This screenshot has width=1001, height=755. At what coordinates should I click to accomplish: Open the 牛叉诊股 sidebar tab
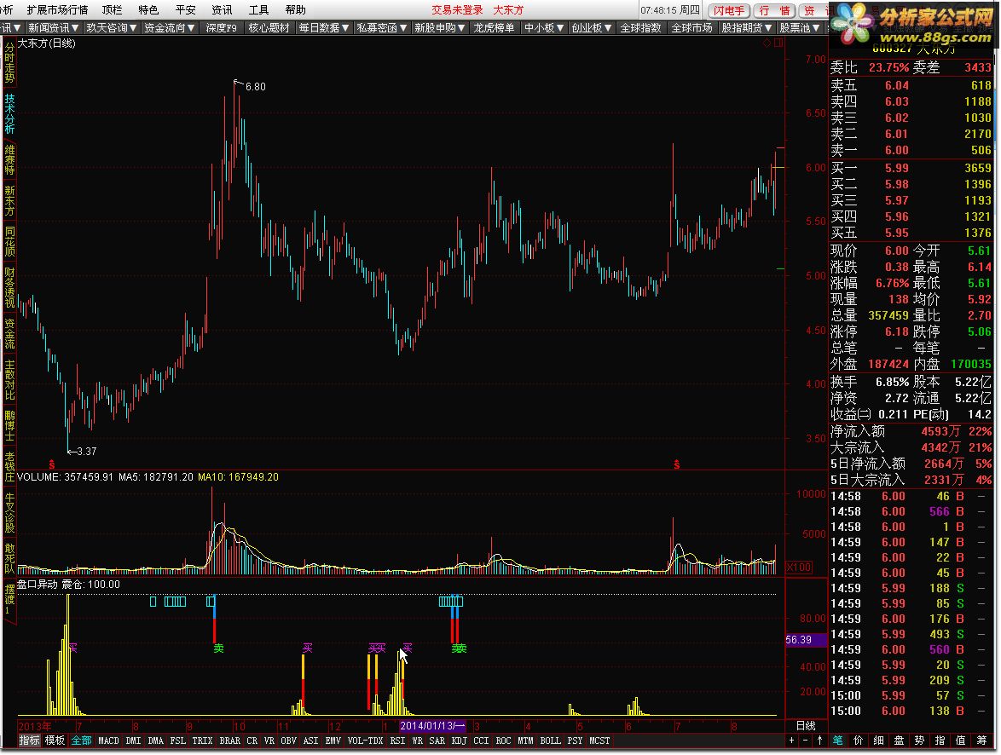pos(9,512)
